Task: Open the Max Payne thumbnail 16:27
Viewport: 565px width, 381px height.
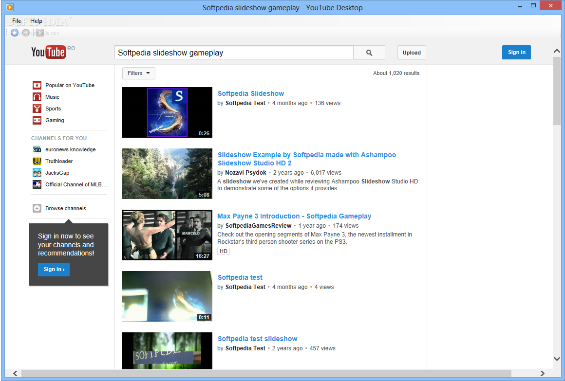Action: click(x=167, y=235)
